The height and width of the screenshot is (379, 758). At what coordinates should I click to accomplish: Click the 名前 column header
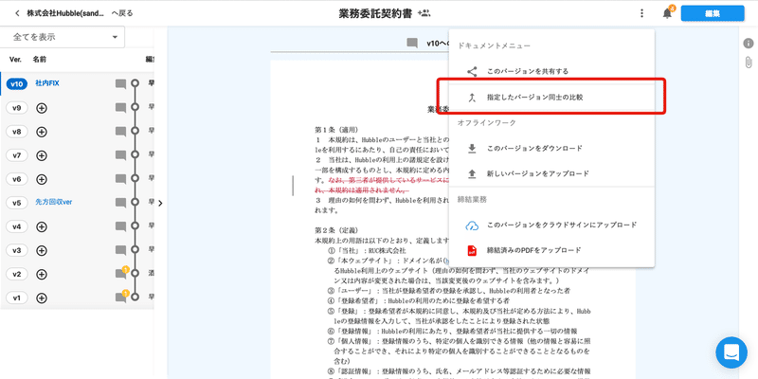coord(40,60)
